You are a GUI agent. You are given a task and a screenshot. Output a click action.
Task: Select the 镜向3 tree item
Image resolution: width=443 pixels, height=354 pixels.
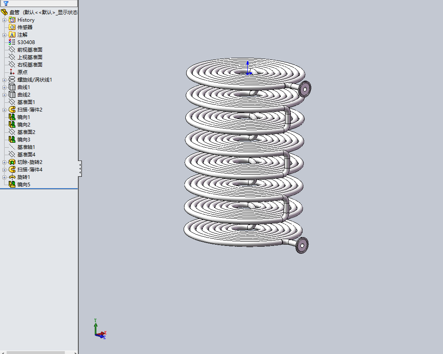pos(20,140)
